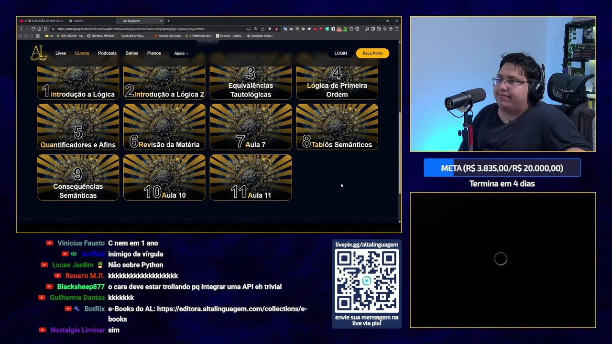The image size is (612, 344).
Task: Click the META donation progress bar
Action: tap(502, 168)
